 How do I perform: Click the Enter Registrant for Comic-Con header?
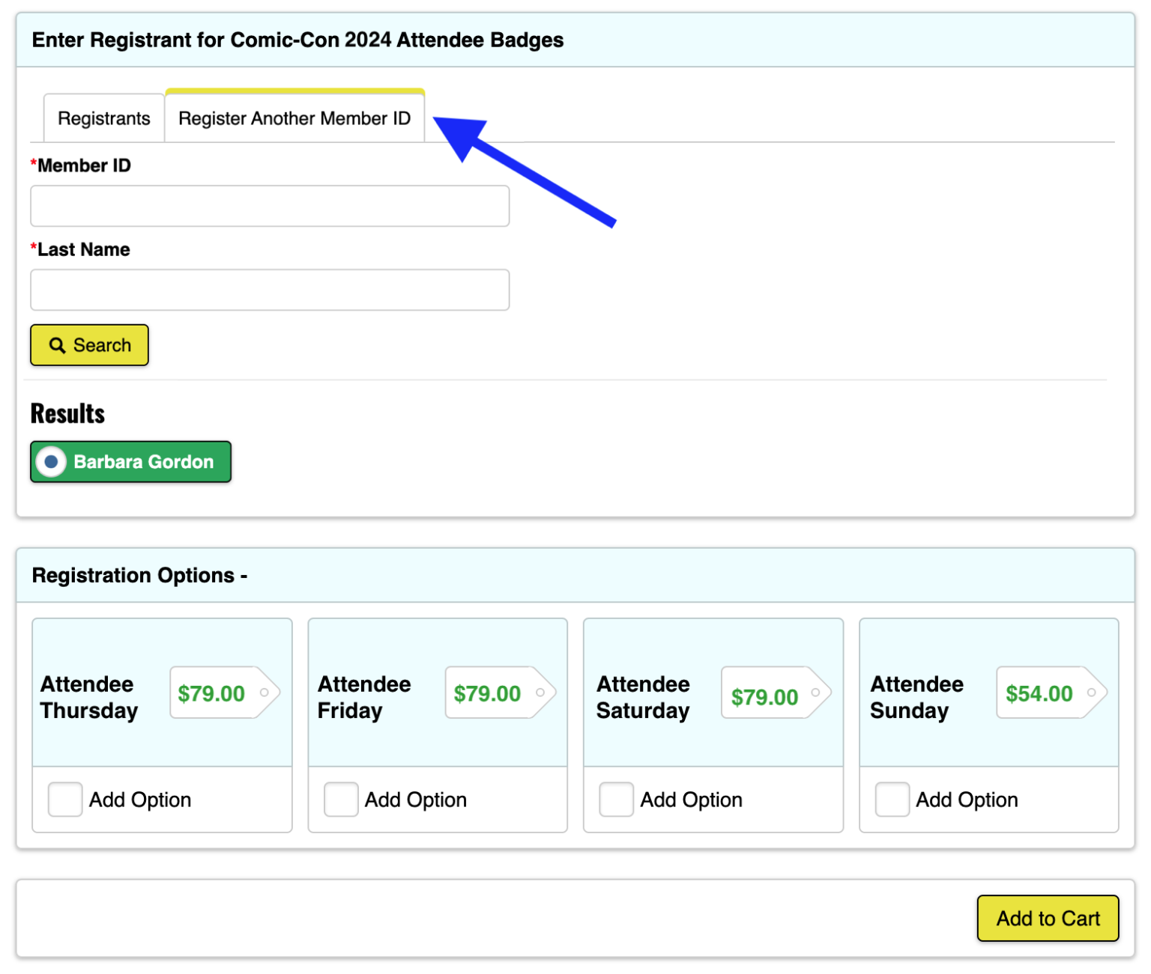tap(297, 40)
